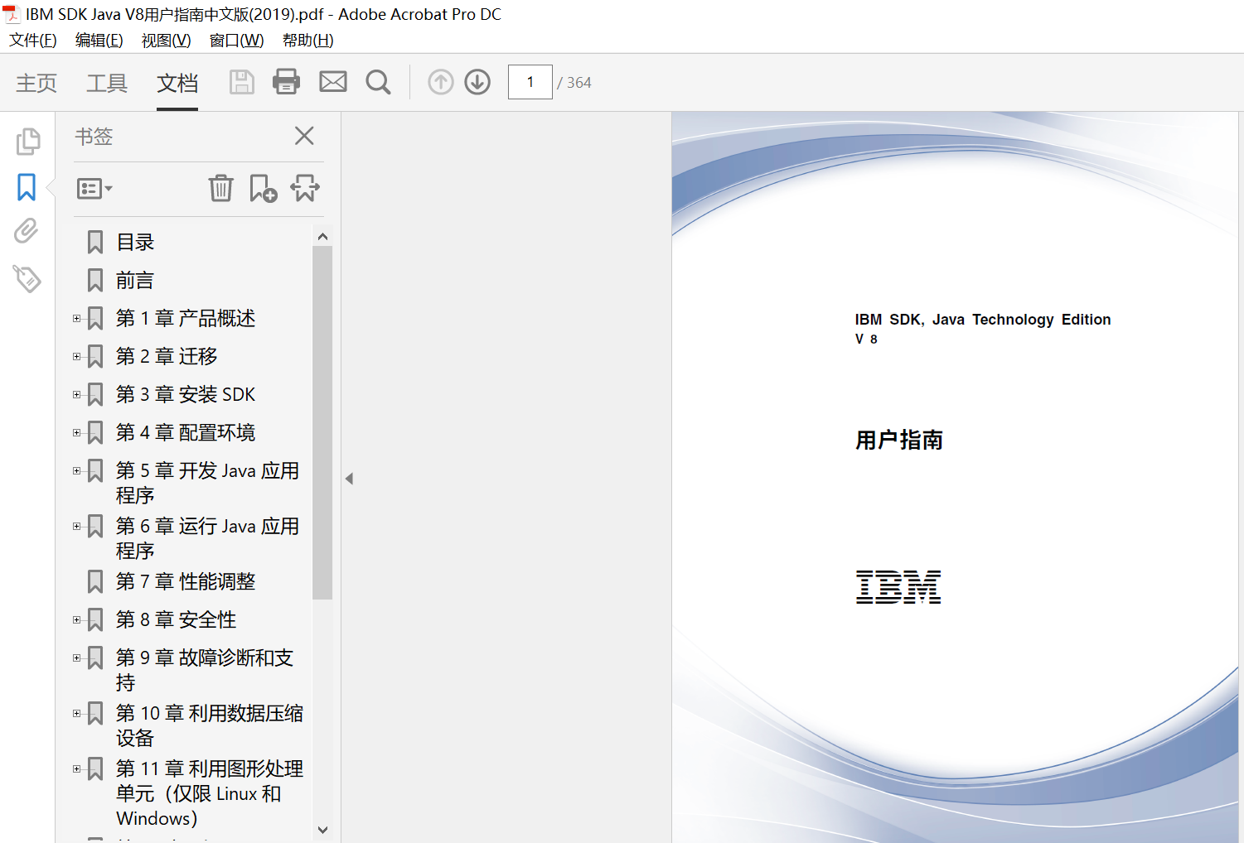
Task: Delete selected bookmark with trash icon
Action: (220, 188)
